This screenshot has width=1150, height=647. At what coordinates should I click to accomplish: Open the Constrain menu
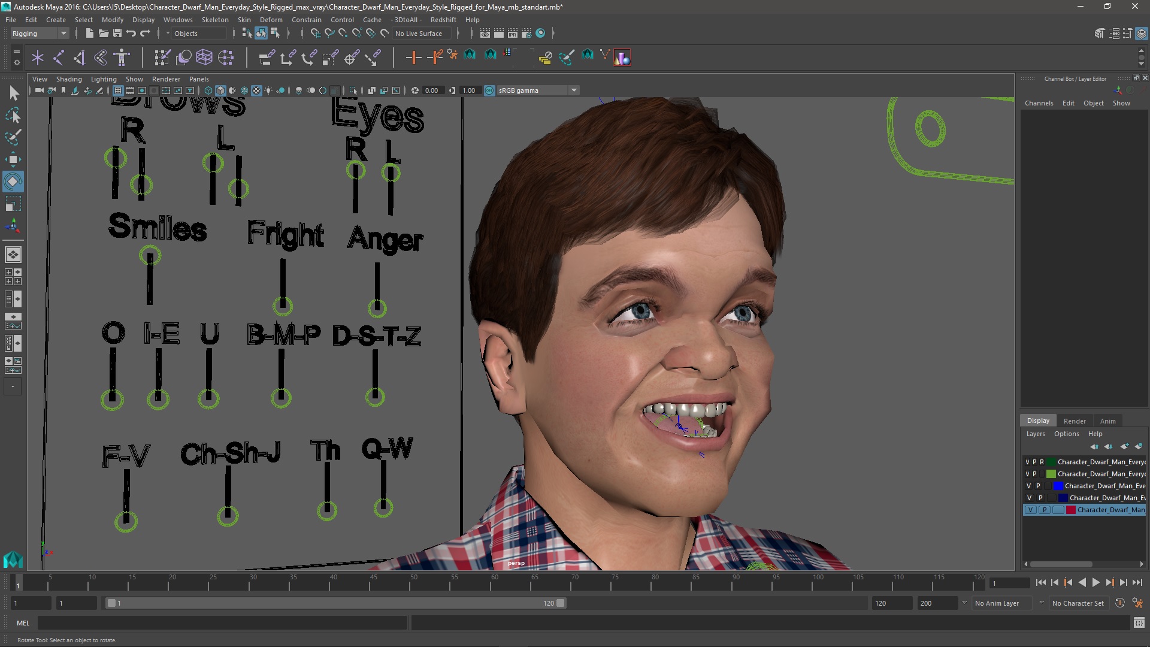tap(306, 20)
